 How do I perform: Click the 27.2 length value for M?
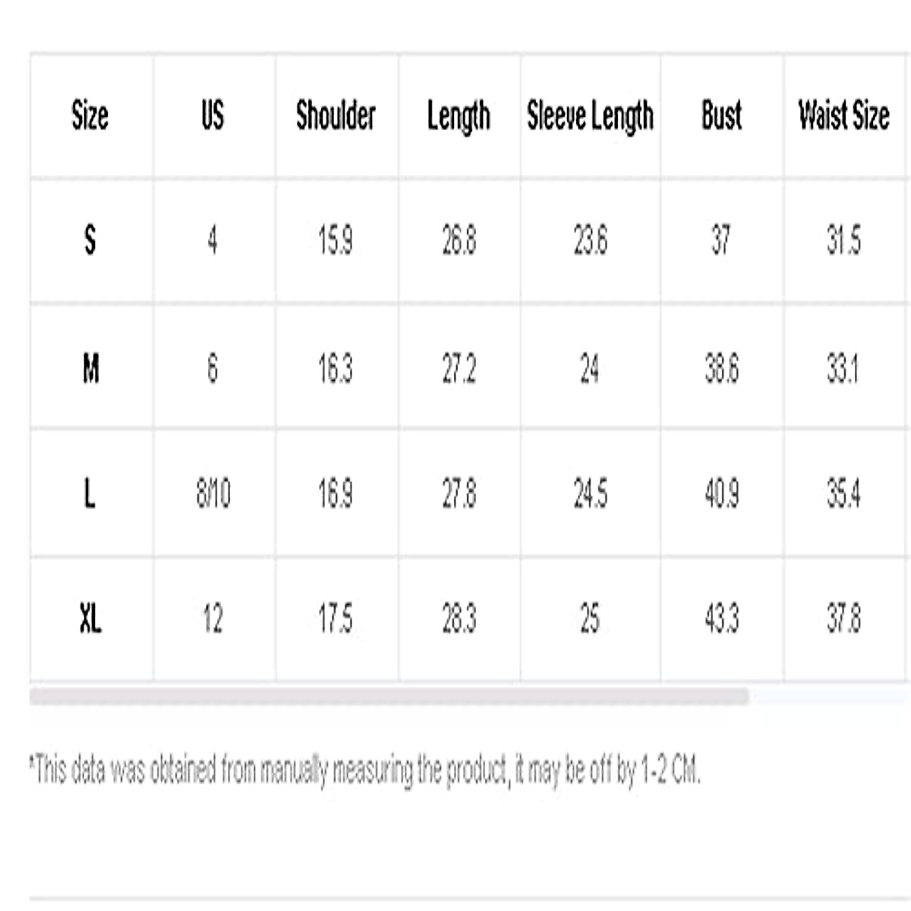click(x=459, y=369)
